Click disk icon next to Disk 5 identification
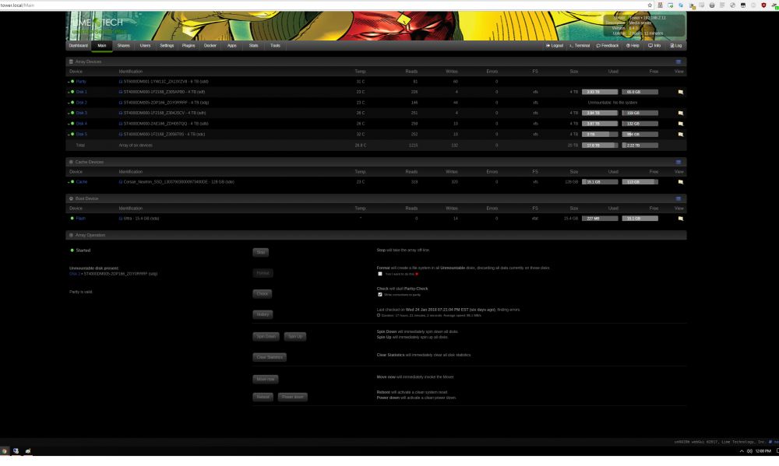The height and width of the screenshot is (466, 779). point(120,135)
